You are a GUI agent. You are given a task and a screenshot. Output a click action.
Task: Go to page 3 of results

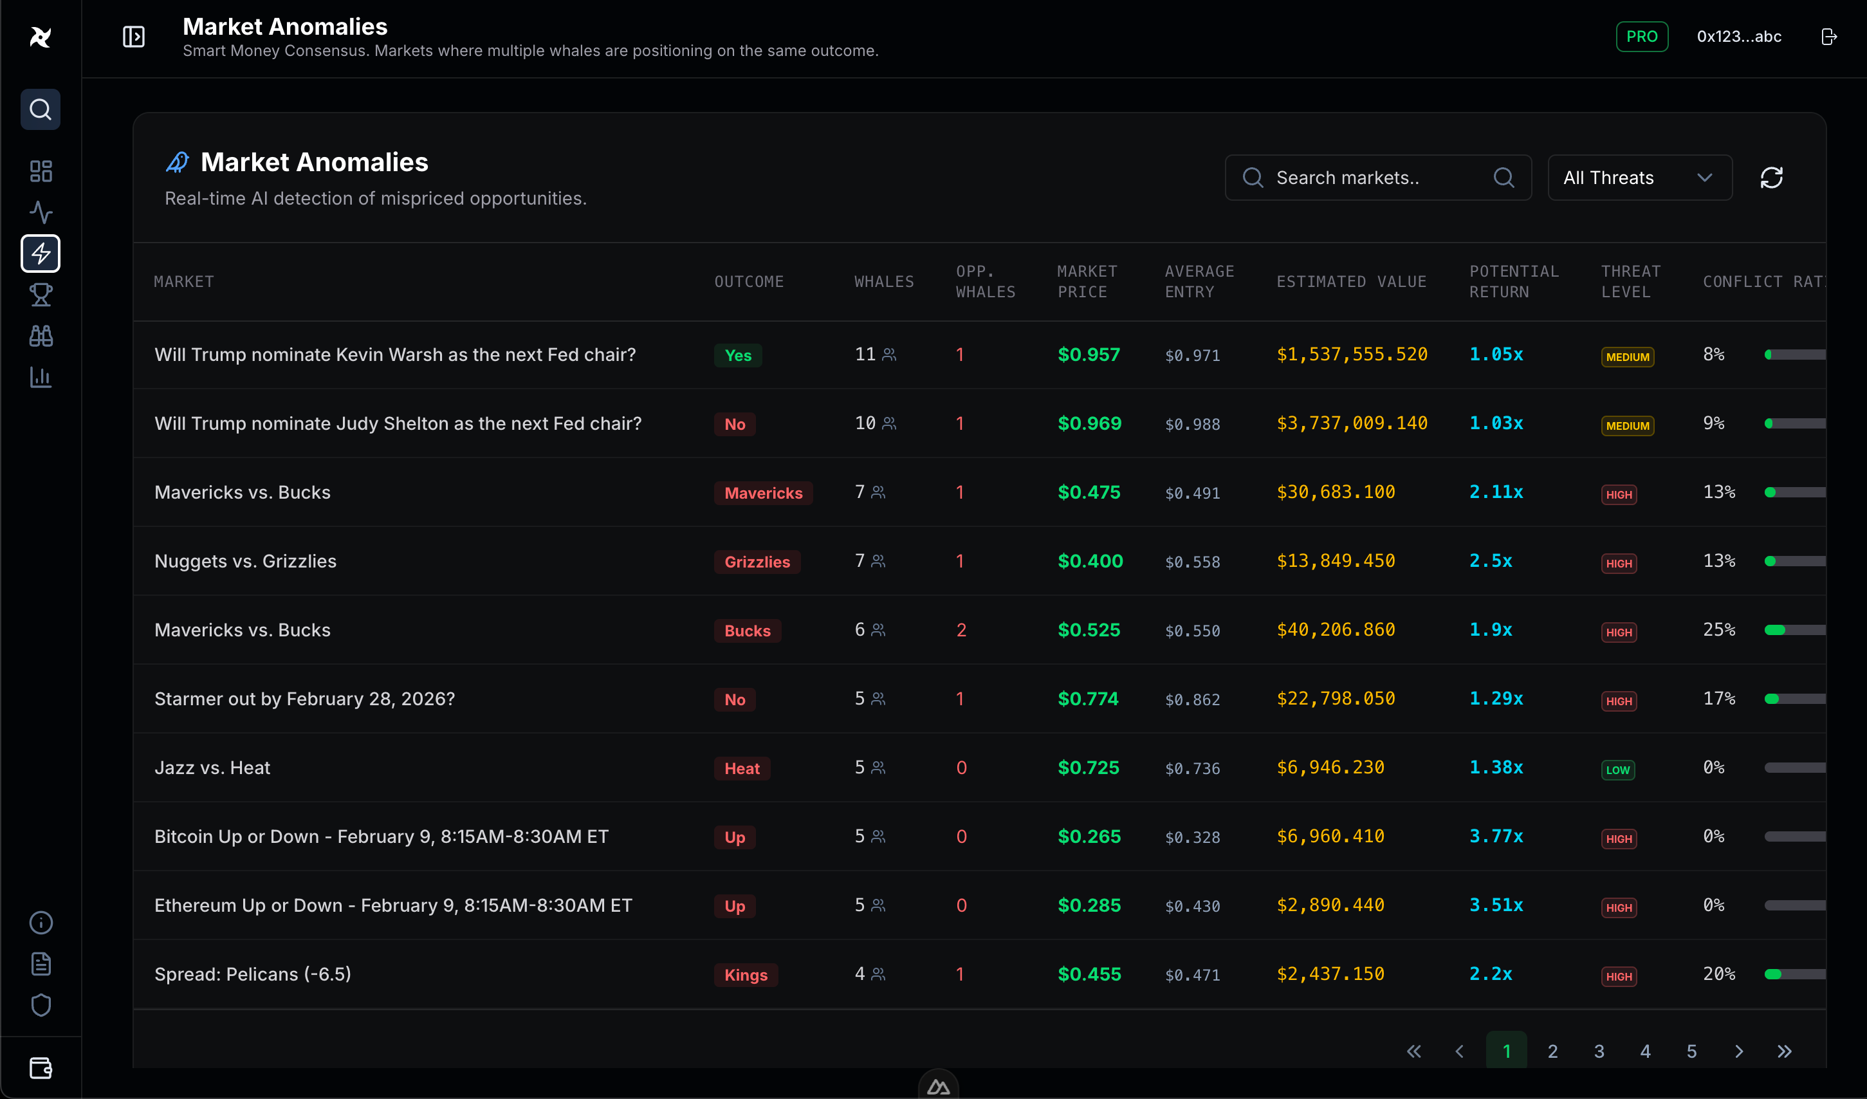1599,1051
